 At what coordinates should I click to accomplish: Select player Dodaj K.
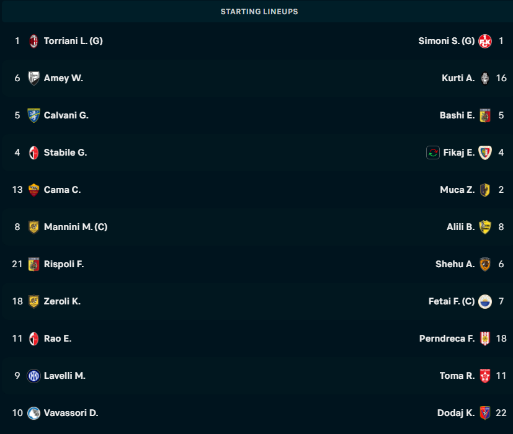(x=456, y=413)
